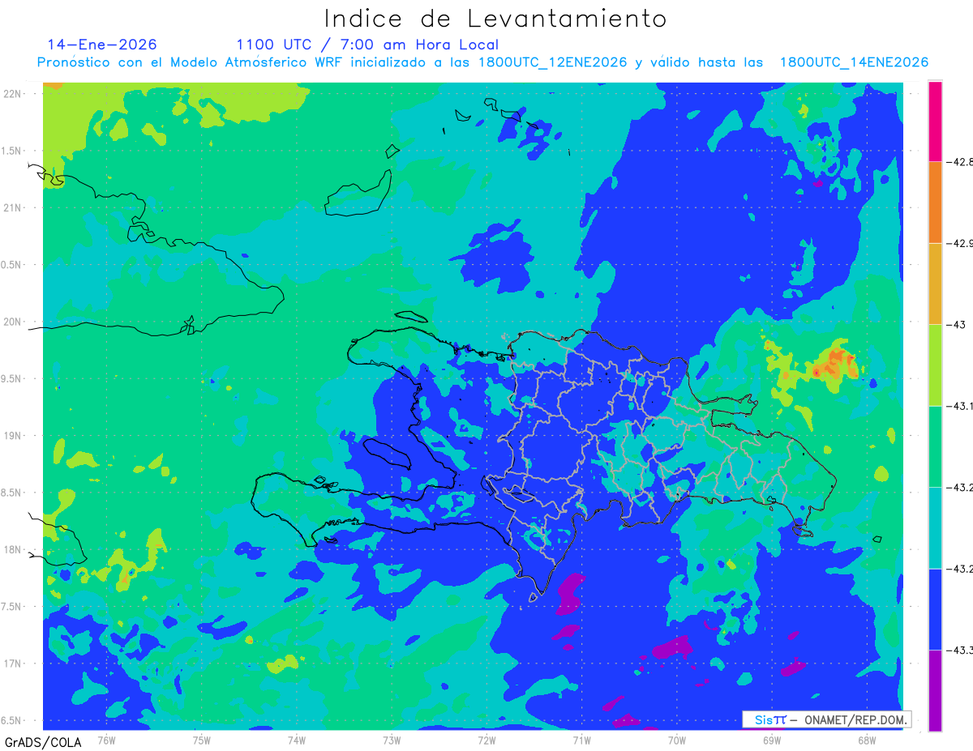Screen dimensions: 973x751
Task: Click the 'Indice de Levantamiento' map title
Action: 495,19
